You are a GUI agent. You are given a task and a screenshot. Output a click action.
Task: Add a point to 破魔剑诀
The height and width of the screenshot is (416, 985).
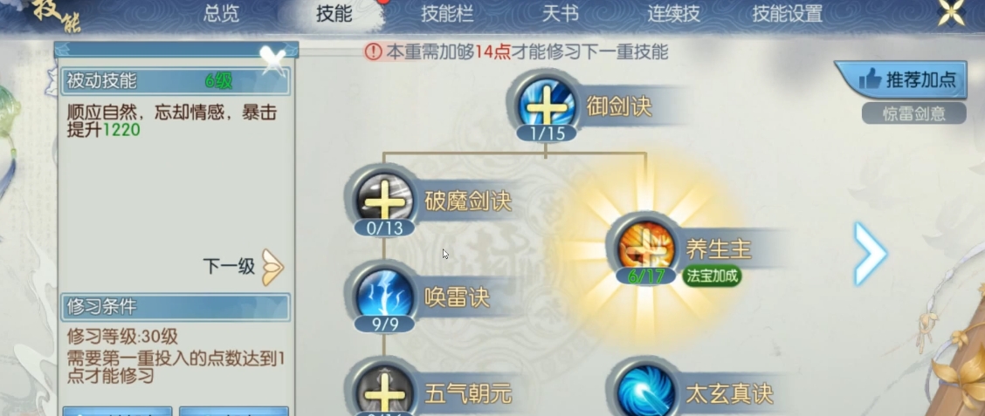pyautogui.click(x=384, y=201)
